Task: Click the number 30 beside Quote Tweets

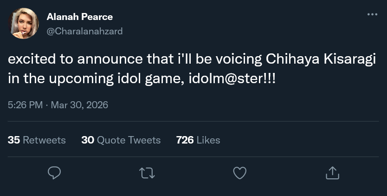Action: (x=88, y=140)
